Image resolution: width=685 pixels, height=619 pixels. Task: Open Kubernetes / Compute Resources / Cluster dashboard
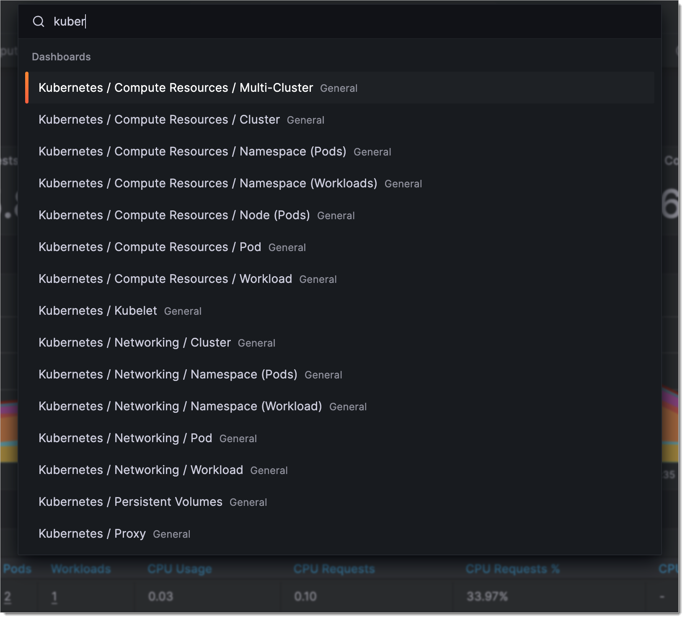click(x=340, y=119)
